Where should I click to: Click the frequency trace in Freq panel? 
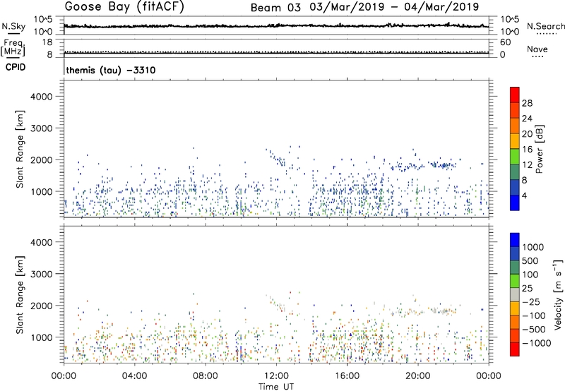coord(276,53)
